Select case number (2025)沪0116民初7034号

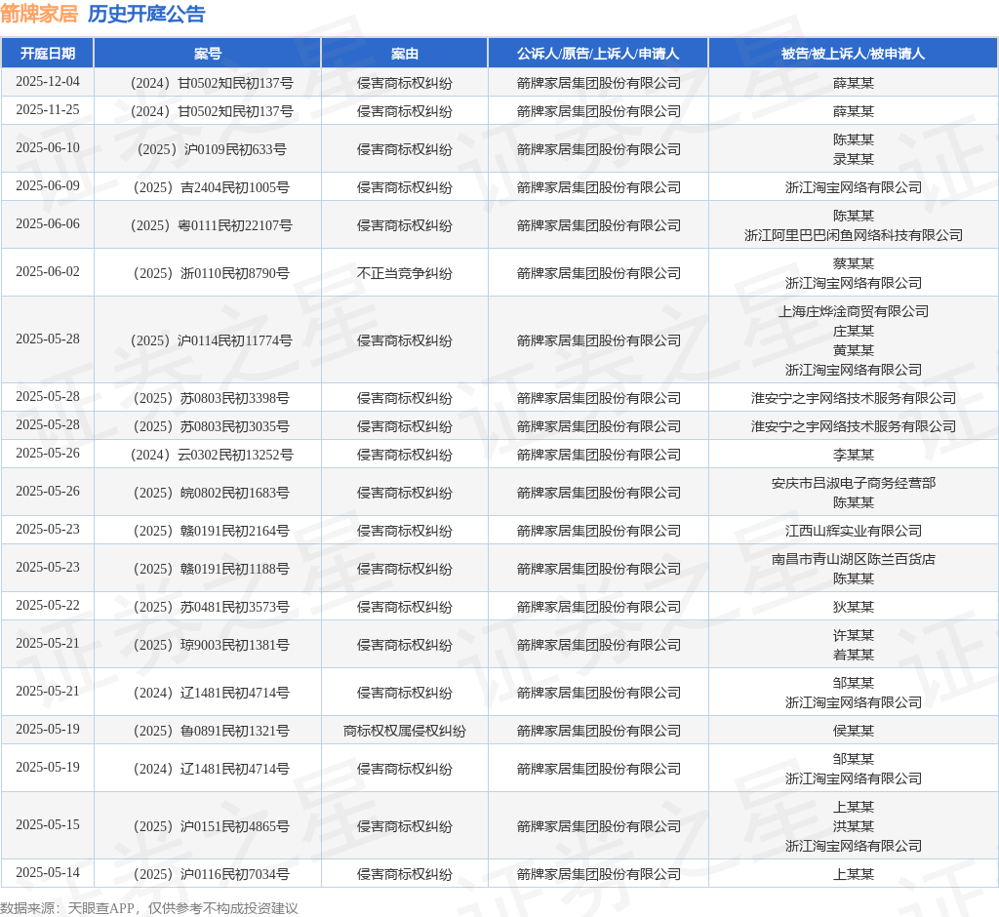click(212, 874)
